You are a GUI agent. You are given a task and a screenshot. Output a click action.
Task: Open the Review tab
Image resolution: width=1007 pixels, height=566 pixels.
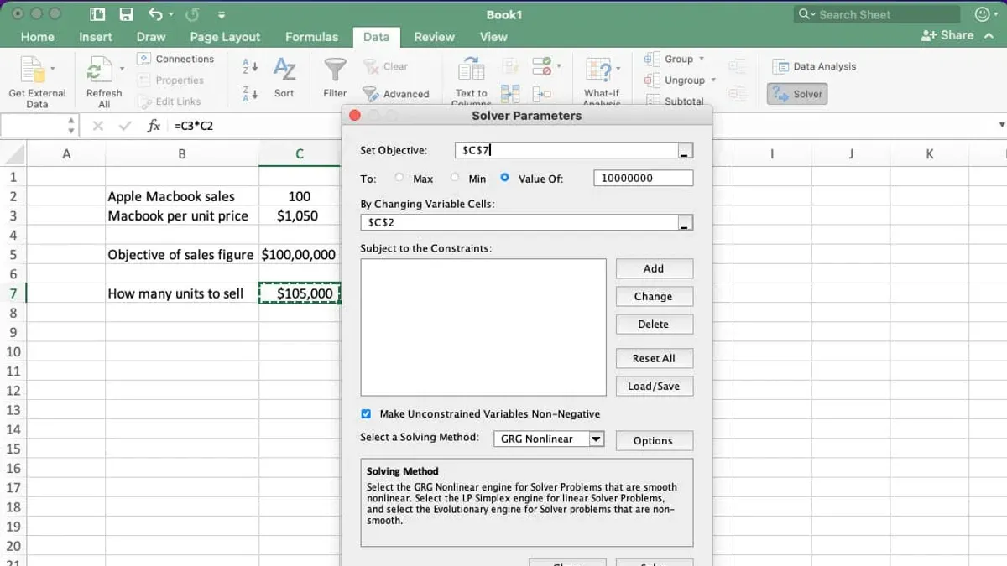coord(435,37)
